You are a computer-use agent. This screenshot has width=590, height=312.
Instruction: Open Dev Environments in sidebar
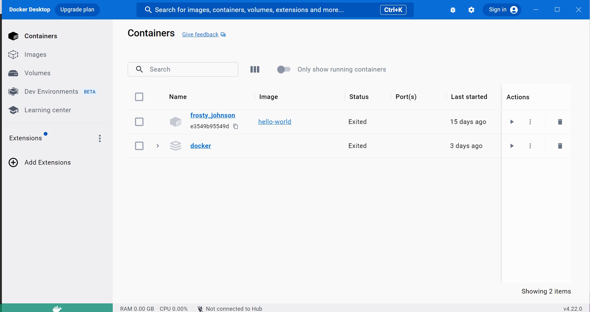click(x=57, y=92)
